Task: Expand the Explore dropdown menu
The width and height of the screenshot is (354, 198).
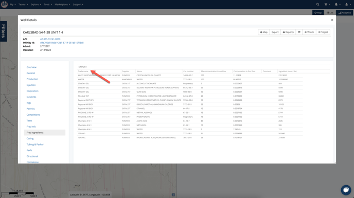Action: [x=36, y=4]
